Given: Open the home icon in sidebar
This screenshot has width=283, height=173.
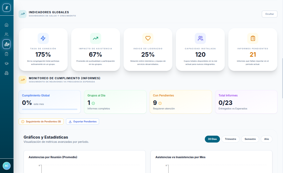Looking at the screenshot, I should (x=7, y=25).
